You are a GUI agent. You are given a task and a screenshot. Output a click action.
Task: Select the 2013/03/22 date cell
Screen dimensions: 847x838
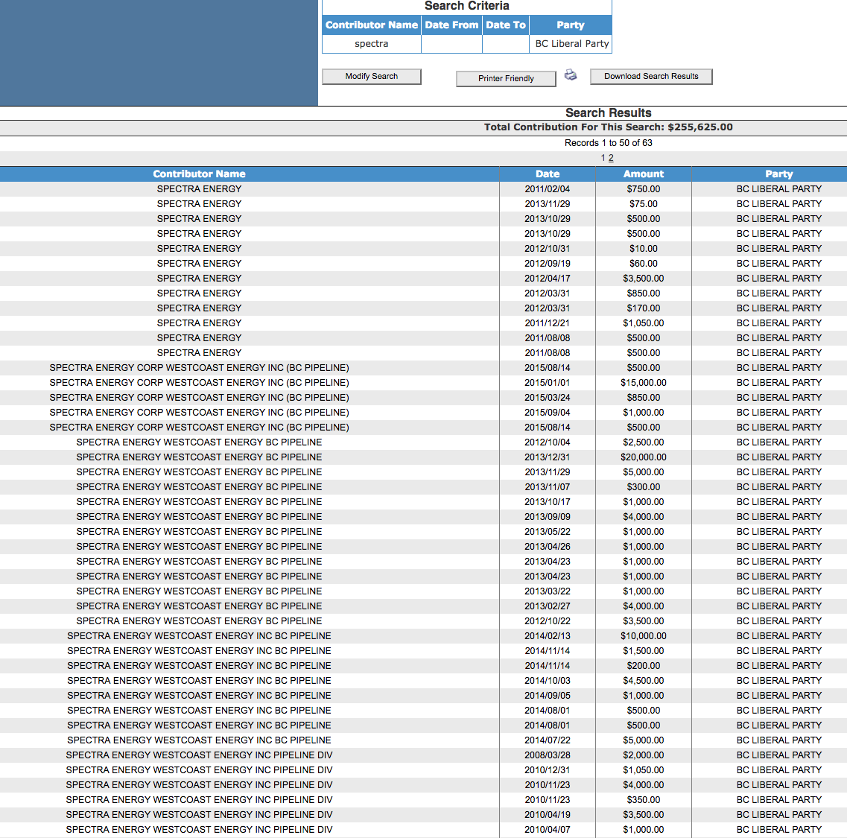tap(548, 591)
